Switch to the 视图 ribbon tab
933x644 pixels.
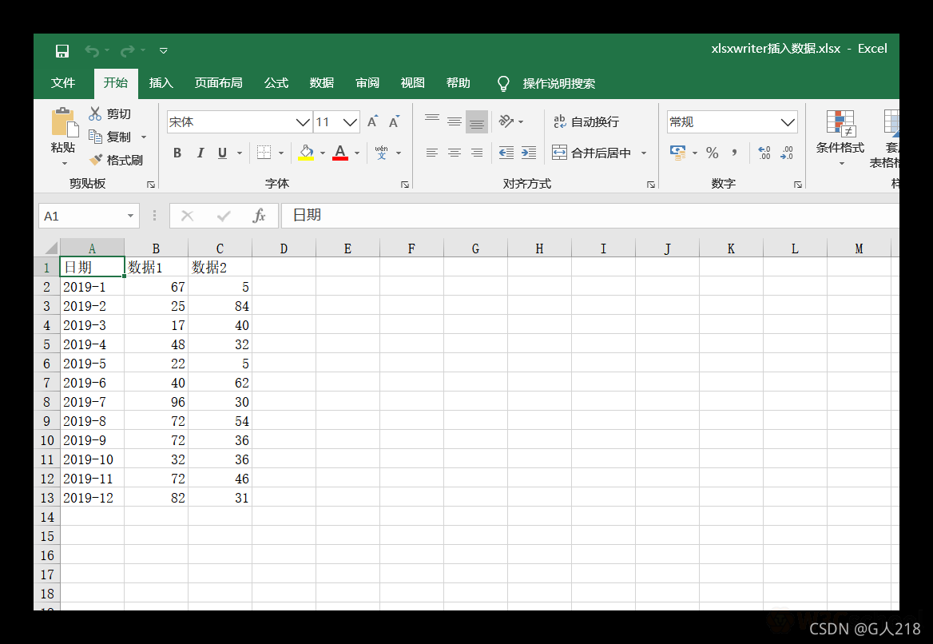(412, 83)
